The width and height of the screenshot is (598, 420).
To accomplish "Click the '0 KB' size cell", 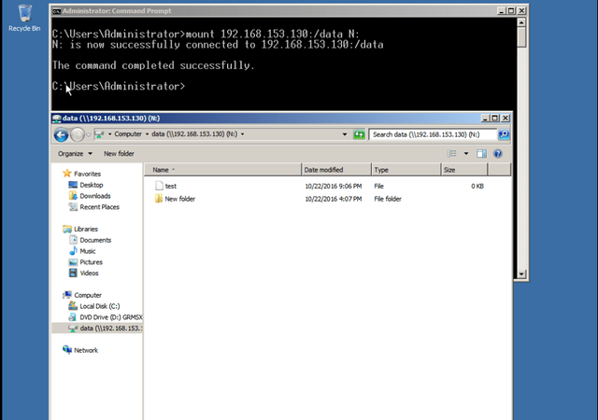I will click(x=477, y=186).
